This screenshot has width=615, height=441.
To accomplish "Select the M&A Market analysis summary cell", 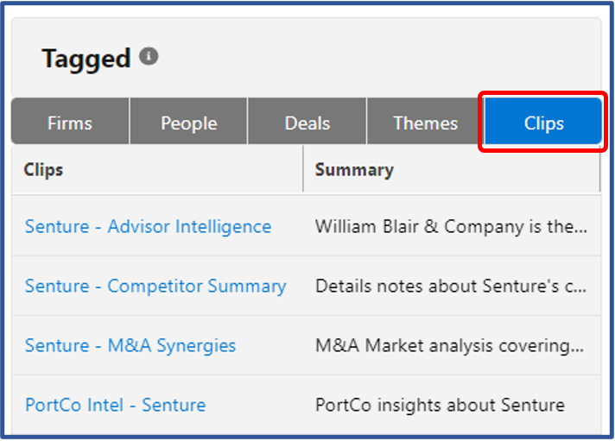I will [x=450, y=346].
